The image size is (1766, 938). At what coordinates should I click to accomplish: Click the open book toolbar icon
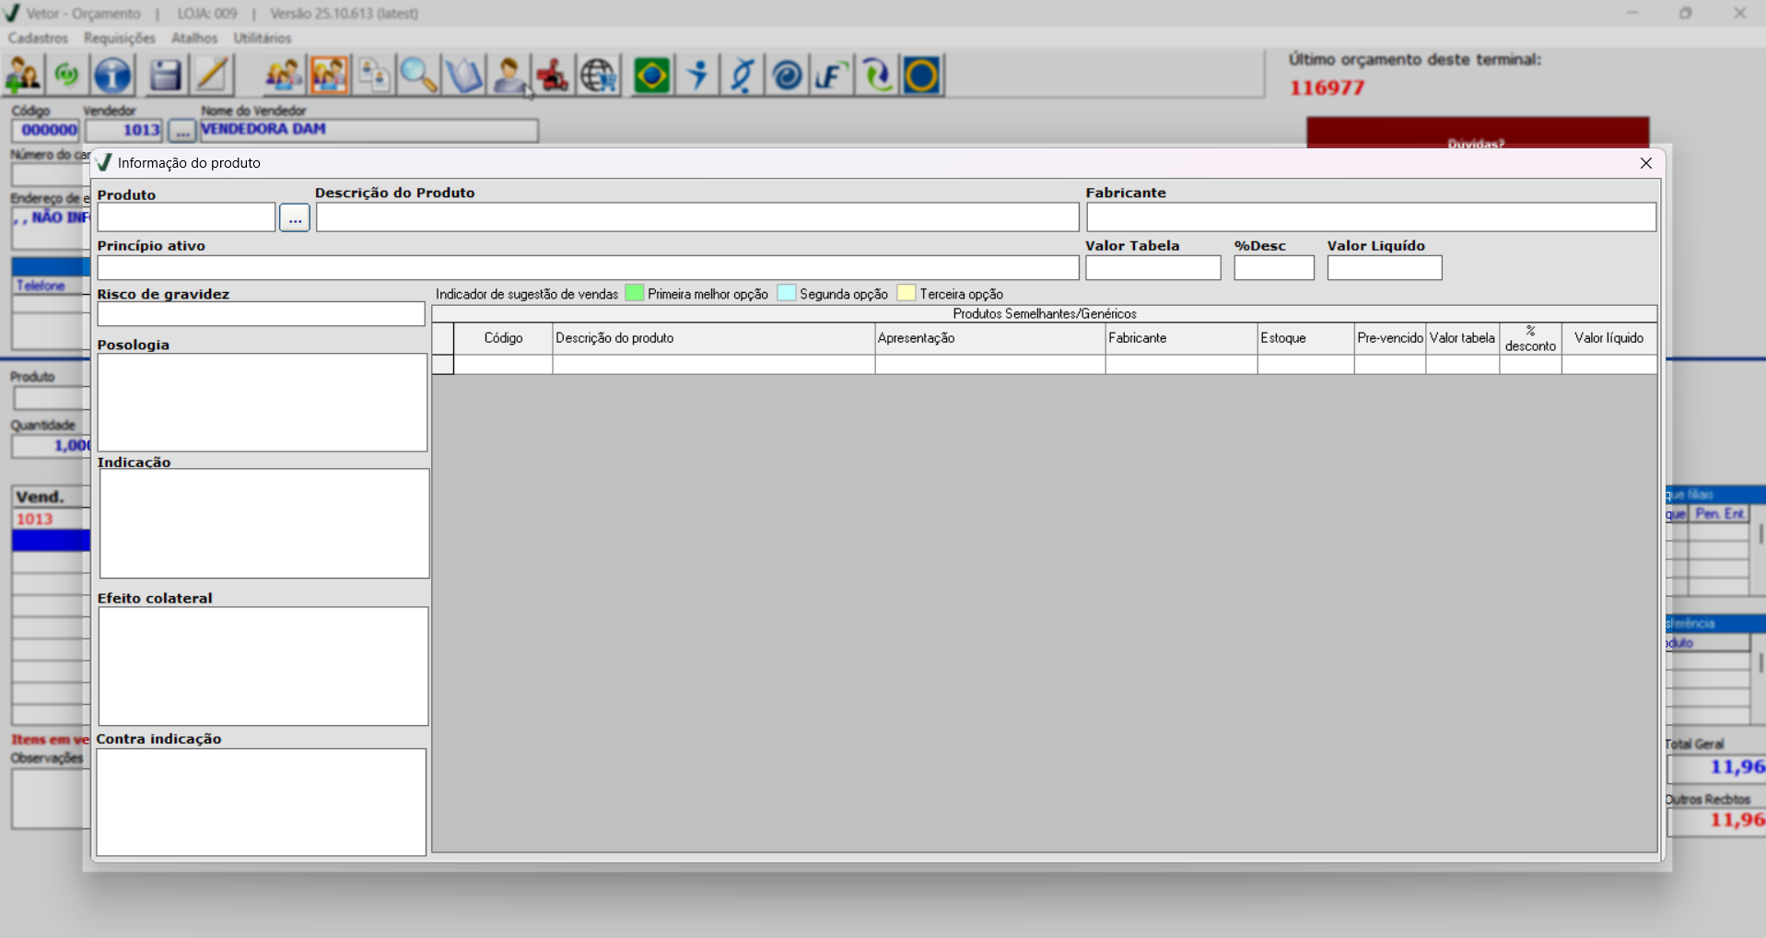pyautogui.click(x=463, y=76)
